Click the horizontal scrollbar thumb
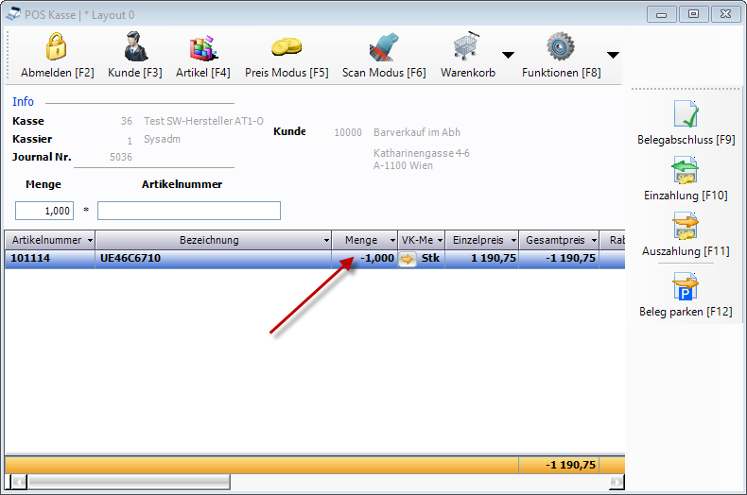Image resolution: width=747 pixels, height=495 pixels. point(129,482)
